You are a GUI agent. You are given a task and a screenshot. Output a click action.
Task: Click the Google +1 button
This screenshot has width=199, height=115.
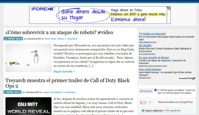(x=143, y=102)
